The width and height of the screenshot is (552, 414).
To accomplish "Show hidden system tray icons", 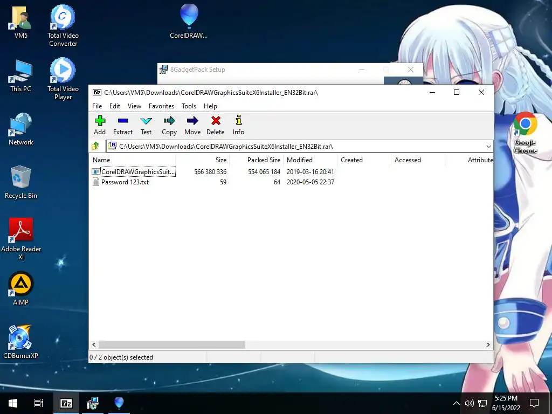I will tap(456, 403).
